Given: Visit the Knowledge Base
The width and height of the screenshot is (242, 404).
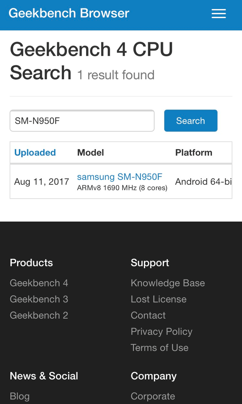Looking at the screenshot, I should pos(168,283).
